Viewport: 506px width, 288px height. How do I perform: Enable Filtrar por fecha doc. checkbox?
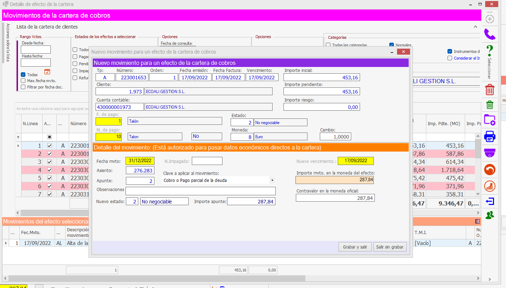23,87
